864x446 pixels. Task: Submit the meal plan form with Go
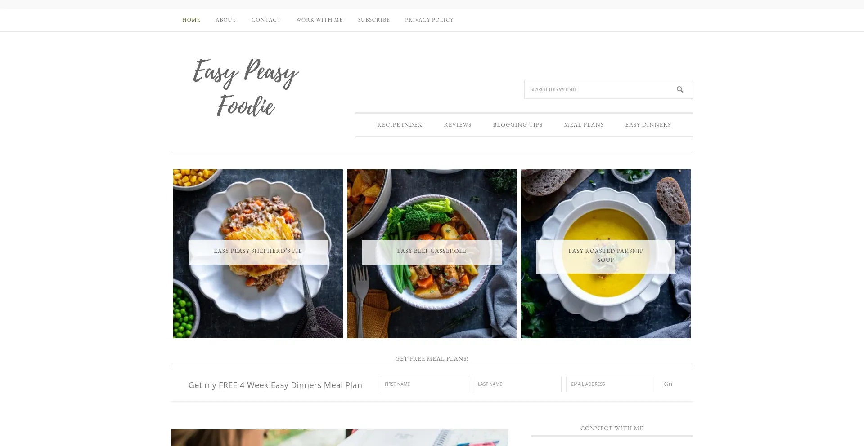(668, 384)
